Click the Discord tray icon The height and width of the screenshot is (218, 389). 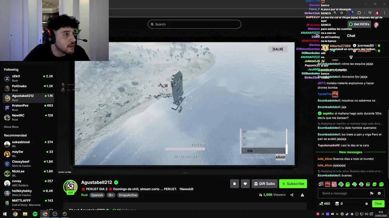[x=332, y=214]
